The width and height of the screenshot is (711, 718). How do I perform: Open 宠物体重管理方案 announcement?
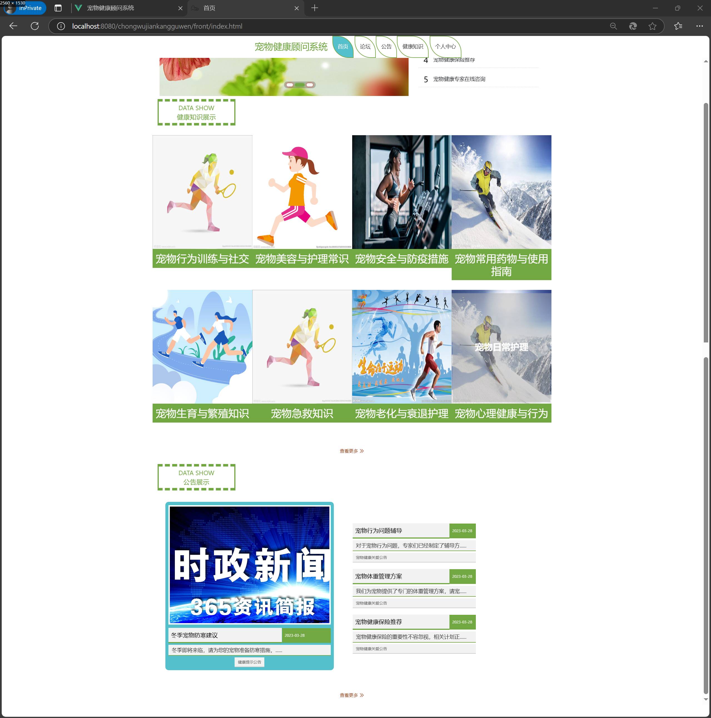(x=378, y=576)
